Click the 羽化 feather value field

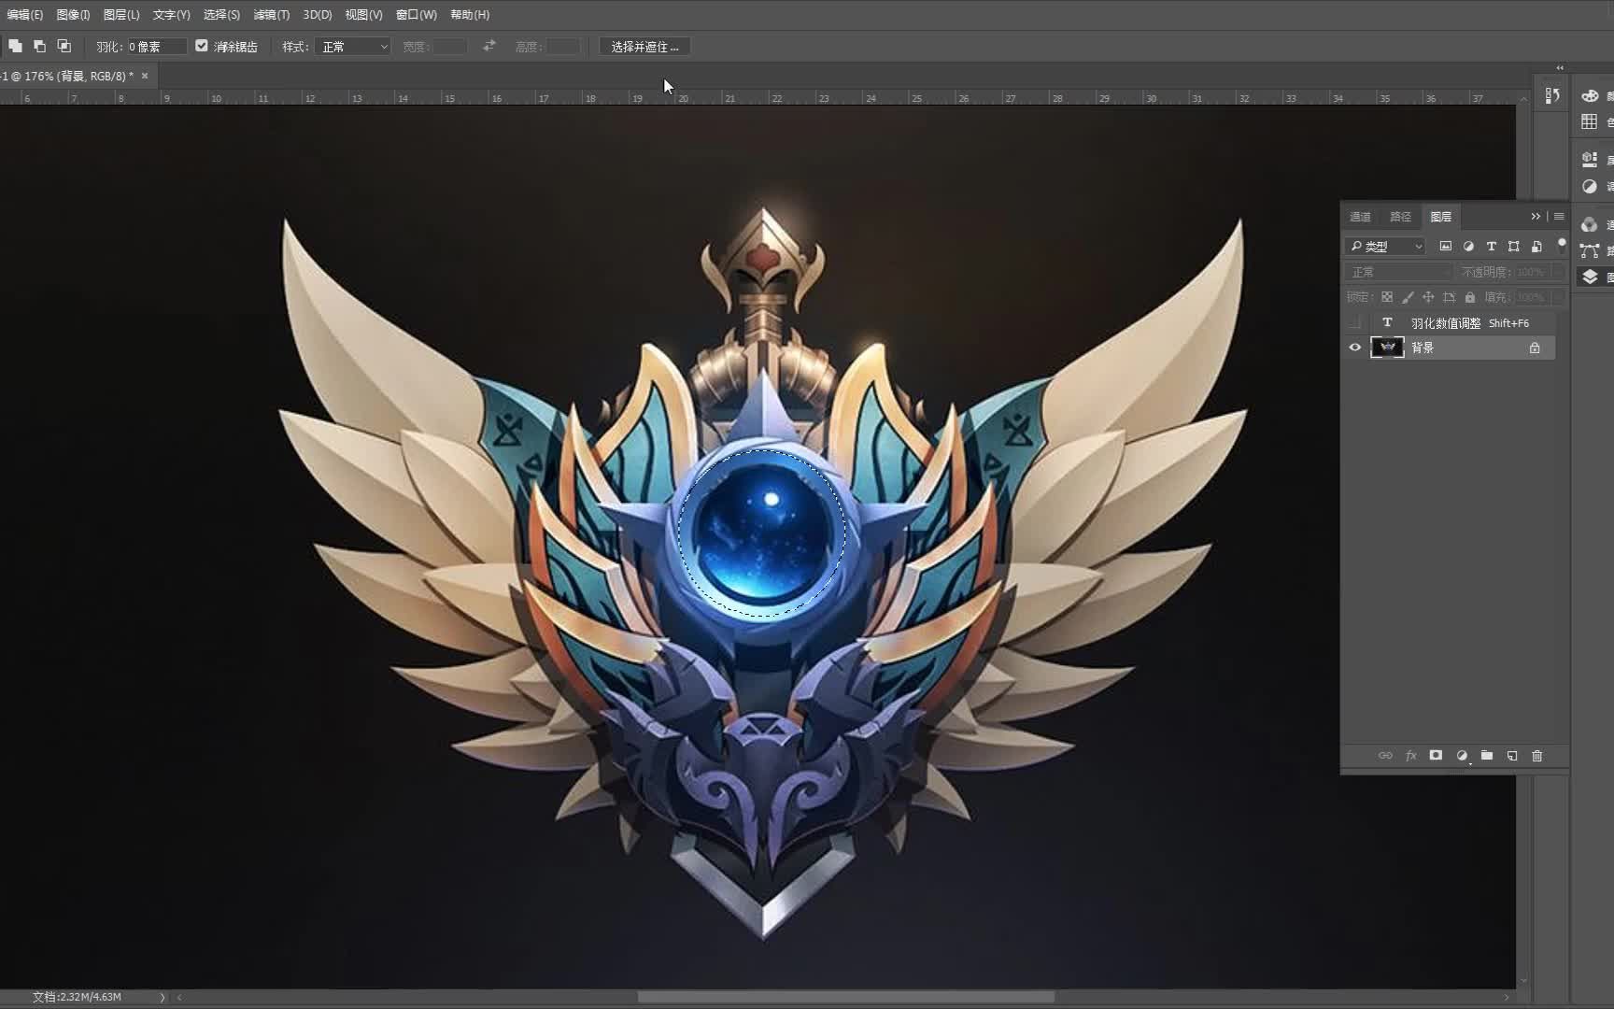pyautogui.click(x=156, y=47)
